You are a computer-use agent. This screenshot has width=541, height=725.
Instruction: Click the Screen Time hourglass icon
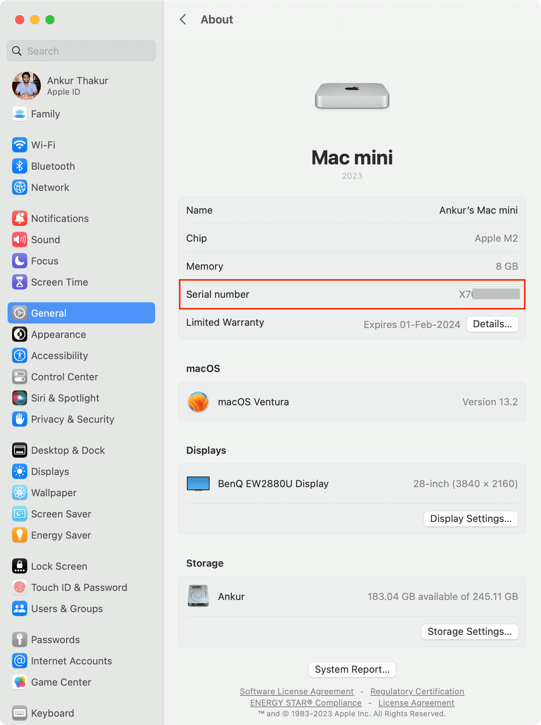click(x=20, y=282)
